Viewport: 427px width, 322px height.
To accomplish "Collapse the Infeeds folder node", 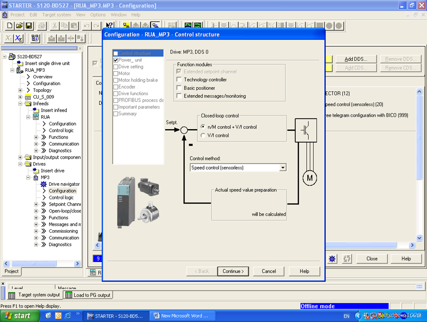I will coord(20,104).
